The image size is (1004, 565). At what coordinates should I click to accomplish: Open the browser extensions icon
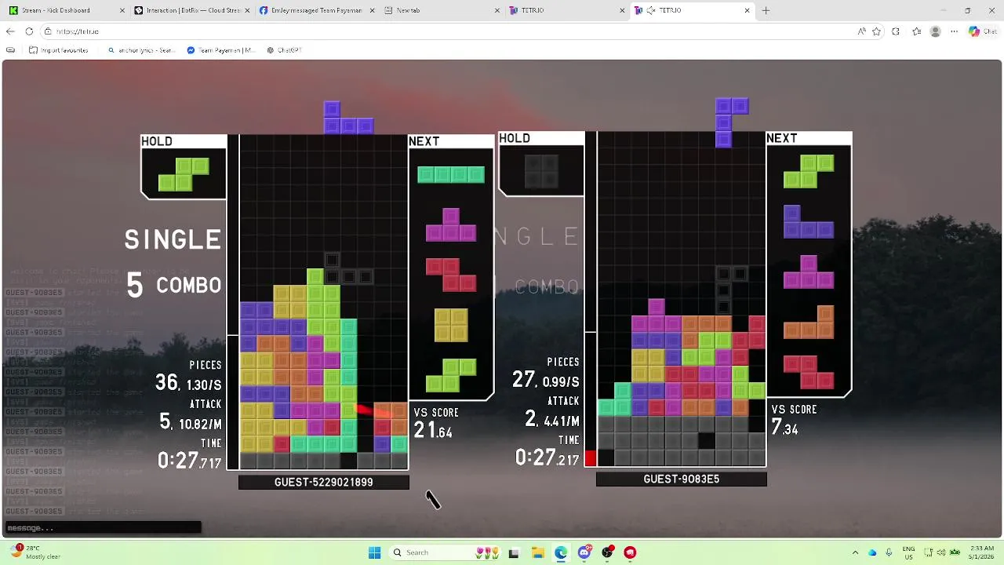[x=896, y=31]
